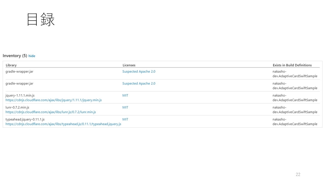
Task: Select the second gradle-wrapper.jar library name
Action: (x=19, y=84)
